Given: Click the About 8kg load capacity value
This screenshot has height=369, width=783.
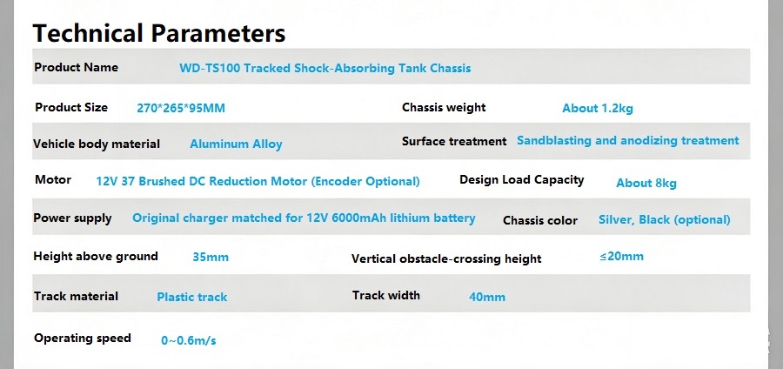Looking at the screenshot, I should (x=646, y=184).
